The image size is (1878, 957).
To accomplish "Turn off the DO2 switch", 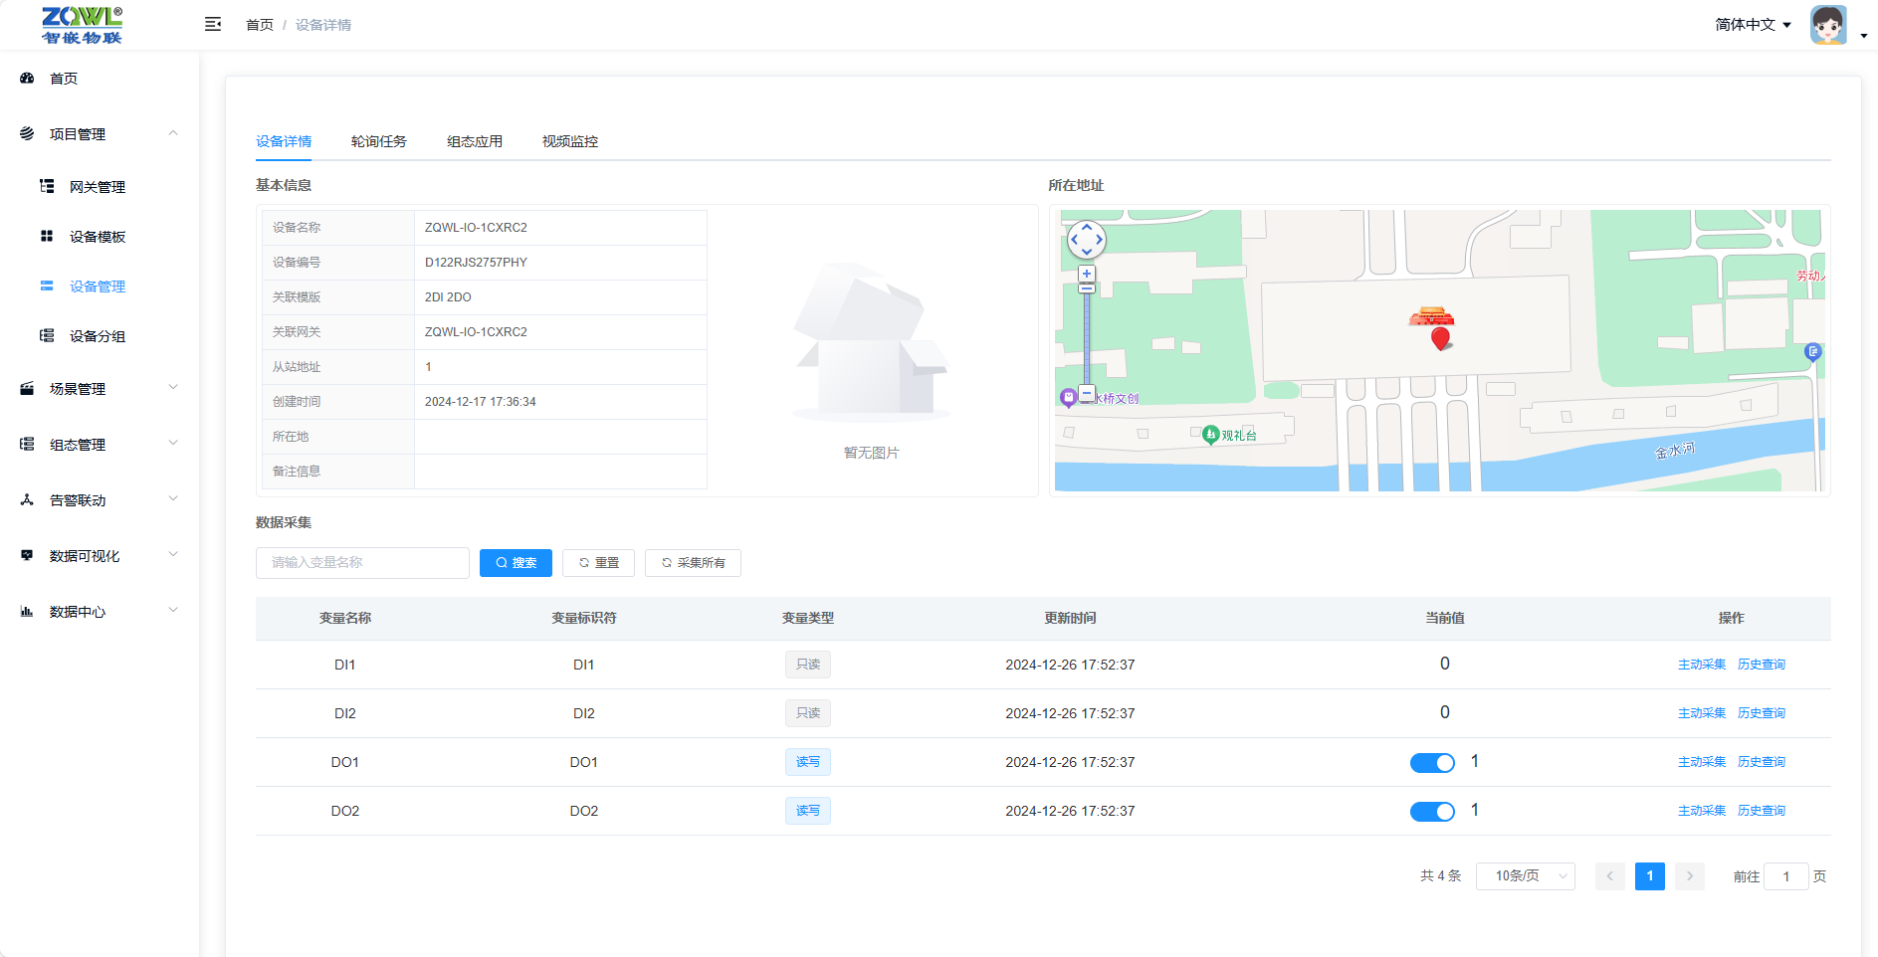I will [1432, 812].
